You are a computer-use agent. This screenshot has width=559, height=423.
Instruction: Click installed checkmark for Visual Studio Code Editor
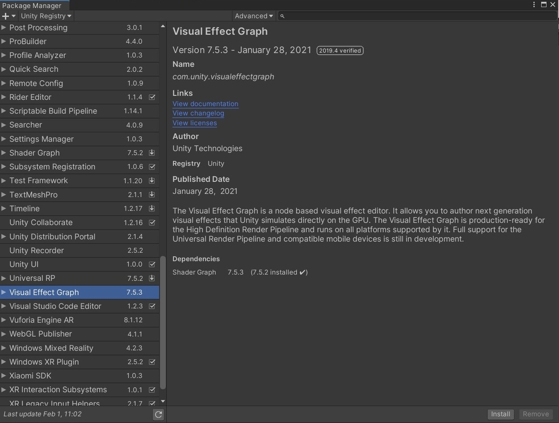(152, 306)
